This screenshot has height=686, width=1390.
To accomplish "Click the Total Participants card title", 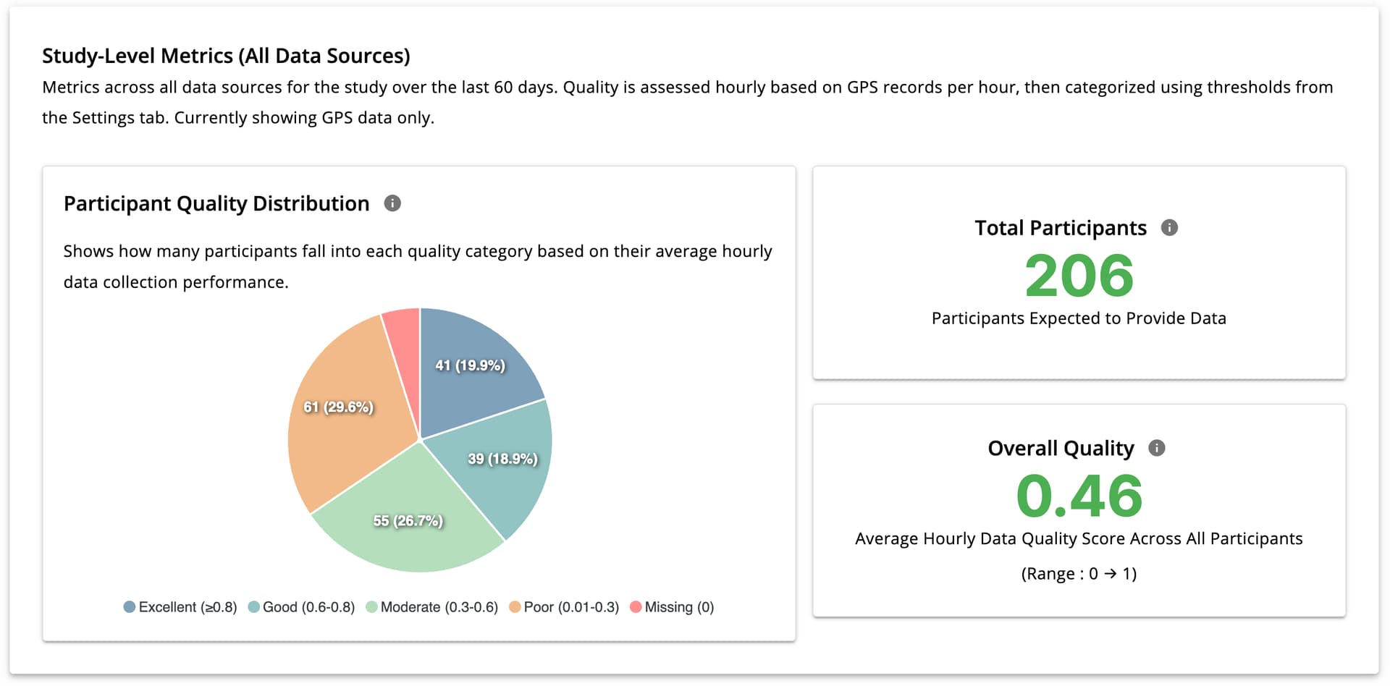I will coord(1061,228).
